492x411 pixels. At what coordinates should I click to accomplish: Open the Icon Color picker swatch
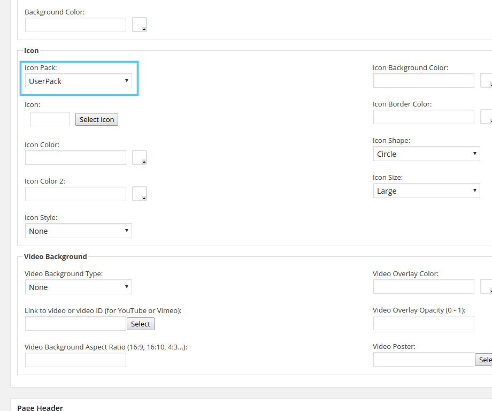pos(140,157)
